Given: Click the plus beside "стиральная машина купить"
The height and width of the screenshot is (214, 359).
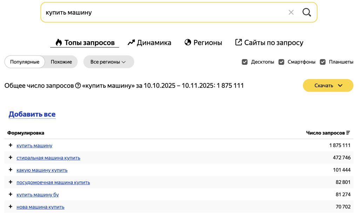Looking at the screenshot, I should click(x=10, y=158).
